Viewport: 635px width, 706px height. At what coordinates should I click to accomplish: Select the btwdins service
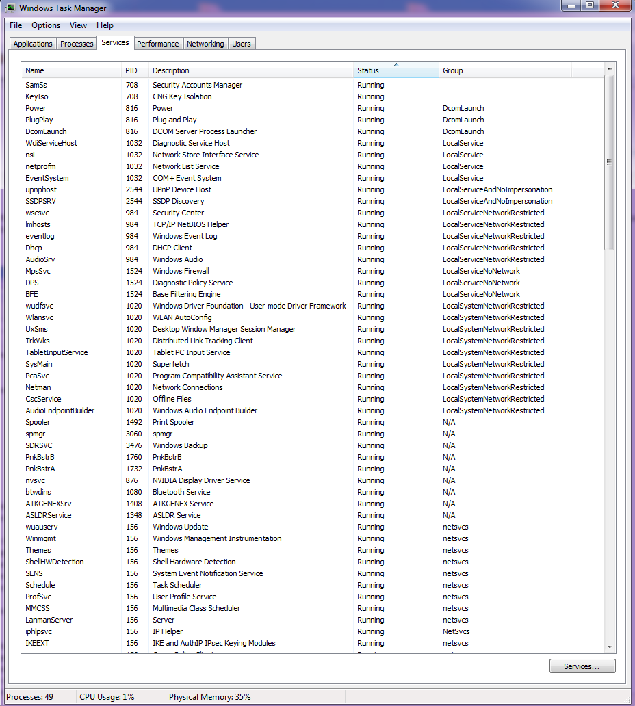pos(312,492)
